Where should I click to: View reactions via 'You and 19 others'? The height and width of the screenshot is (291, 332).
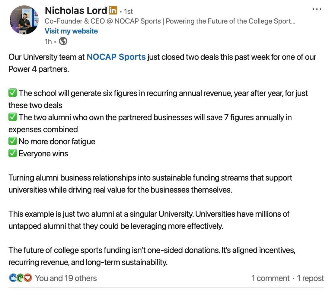pos(66,278)
